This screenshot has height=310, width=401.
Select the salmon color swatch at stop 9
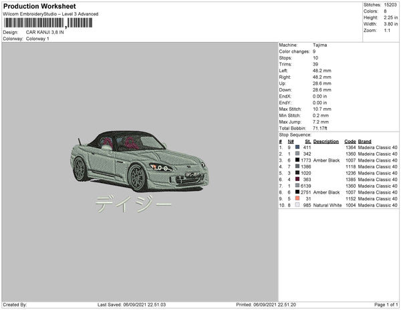(x=297, y=198)
